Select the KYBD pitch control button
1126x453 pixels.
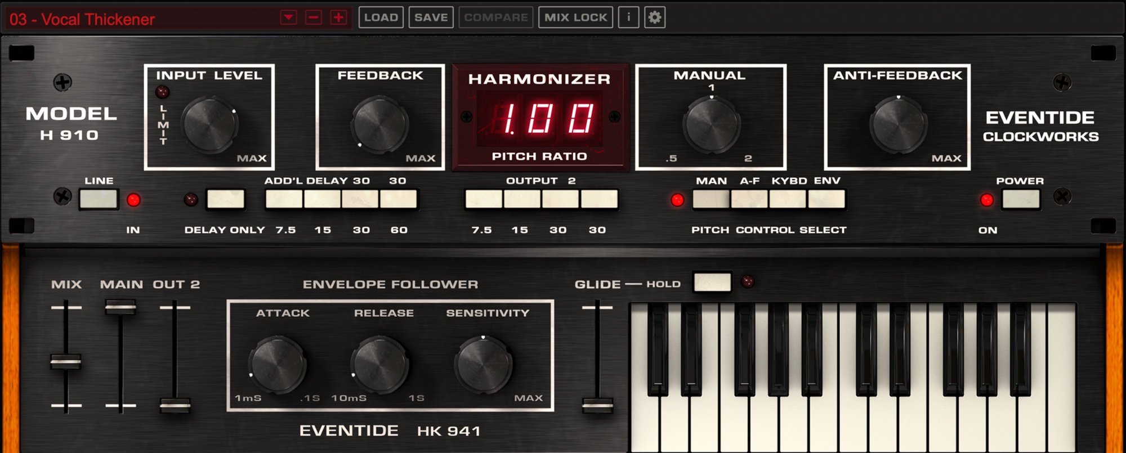coord(788,199)
